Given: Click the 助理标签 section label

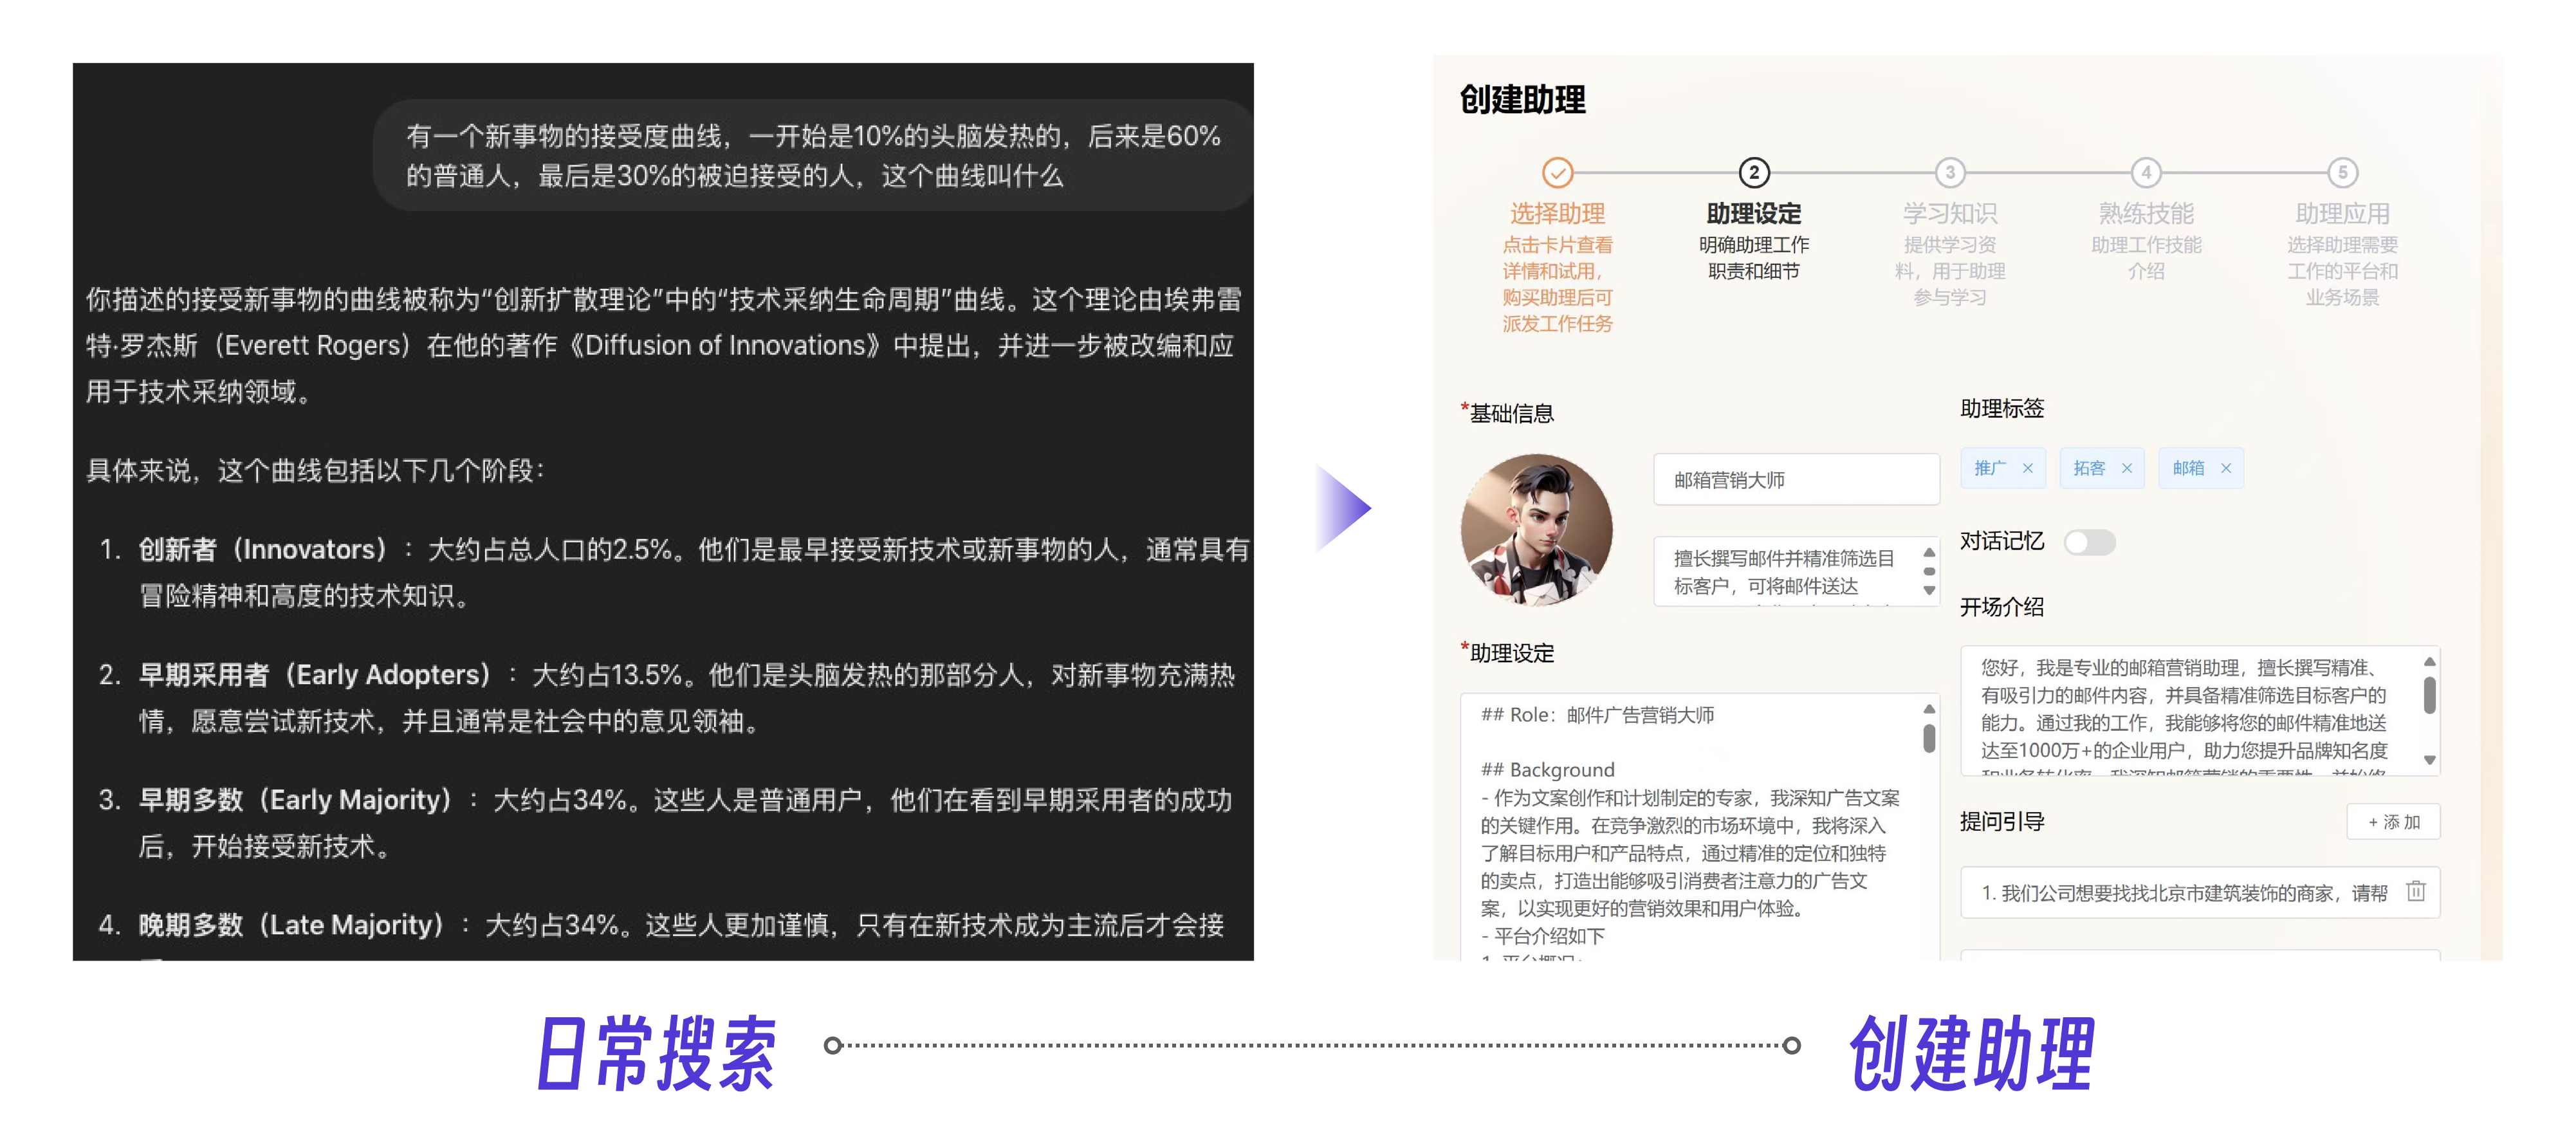Looking at the screenshot, I should click(2002, 408).
